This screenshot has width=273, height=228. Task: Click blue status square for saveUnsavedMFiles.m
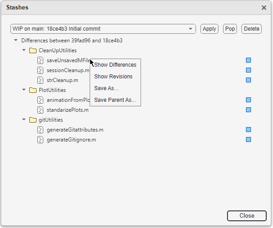coord(248,60)
